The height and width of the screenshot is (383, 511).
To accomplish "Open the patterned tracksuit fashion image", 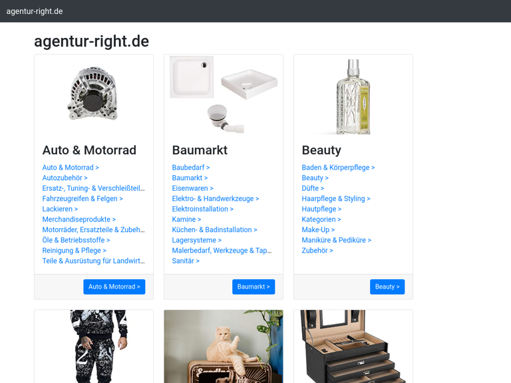I will click(97, 346).
